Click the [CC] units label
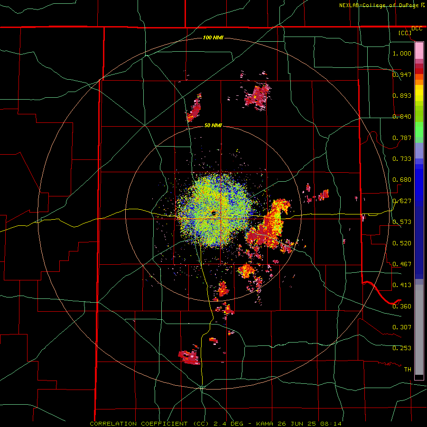This screenshot has width=427, height=427. pos(405,33)
